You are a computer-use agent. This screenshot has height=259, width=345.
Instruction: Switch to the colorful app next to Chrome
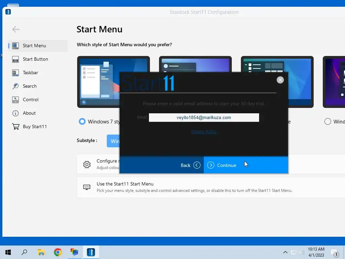74,252
